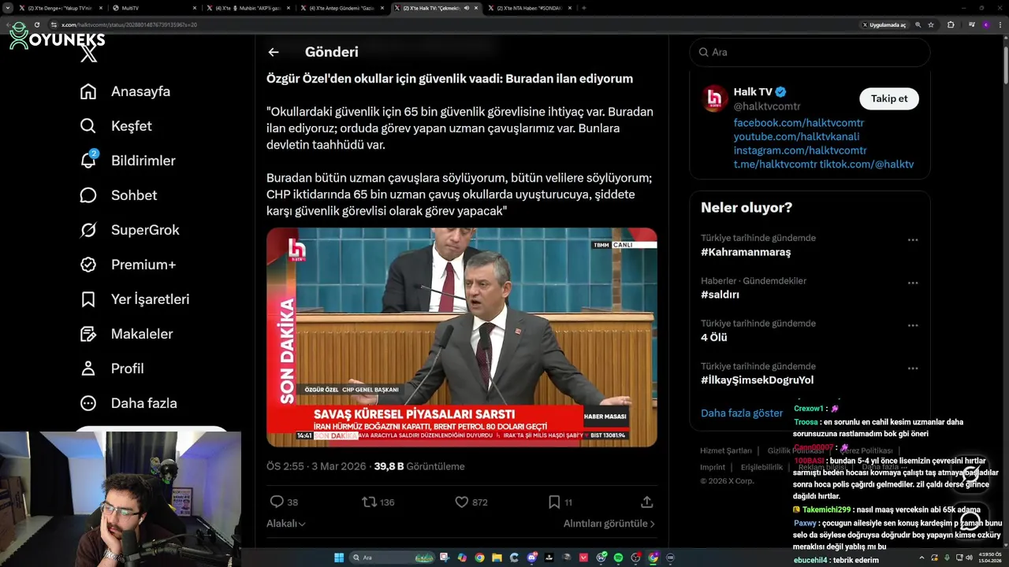The image size is (1009, 567).
Task: Open Premium+ in sidebar
Action: pos(128,265)
